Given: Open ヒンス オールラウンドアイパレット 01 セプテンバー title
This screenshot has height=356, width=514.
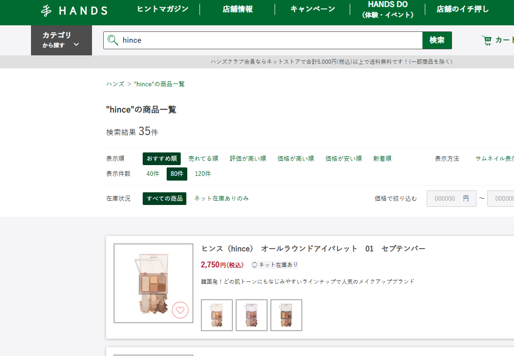Looking at the screenshot, I should [x=313, y=249].
